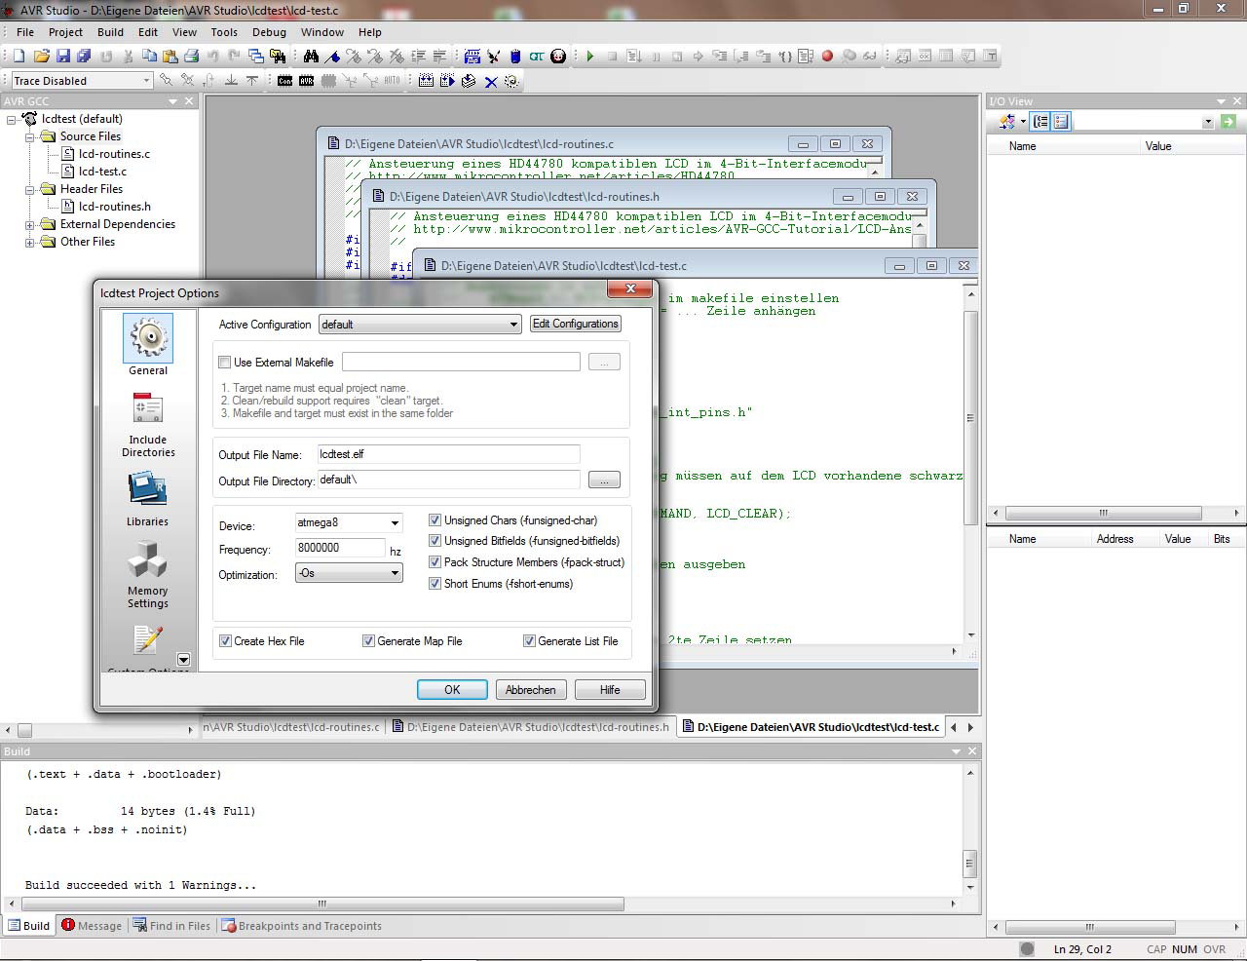The image size is (1247, 961).
Task: Collapse the Header Files tree folder
Action: tap(30, 189)
